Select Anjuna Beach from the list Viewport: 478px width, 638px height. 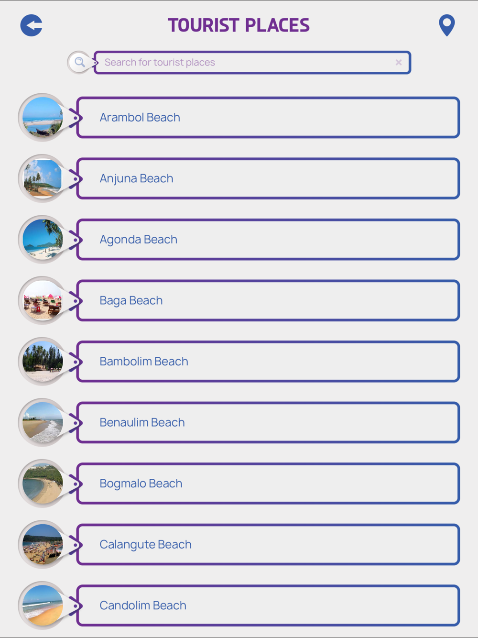[x=268, y=178]
